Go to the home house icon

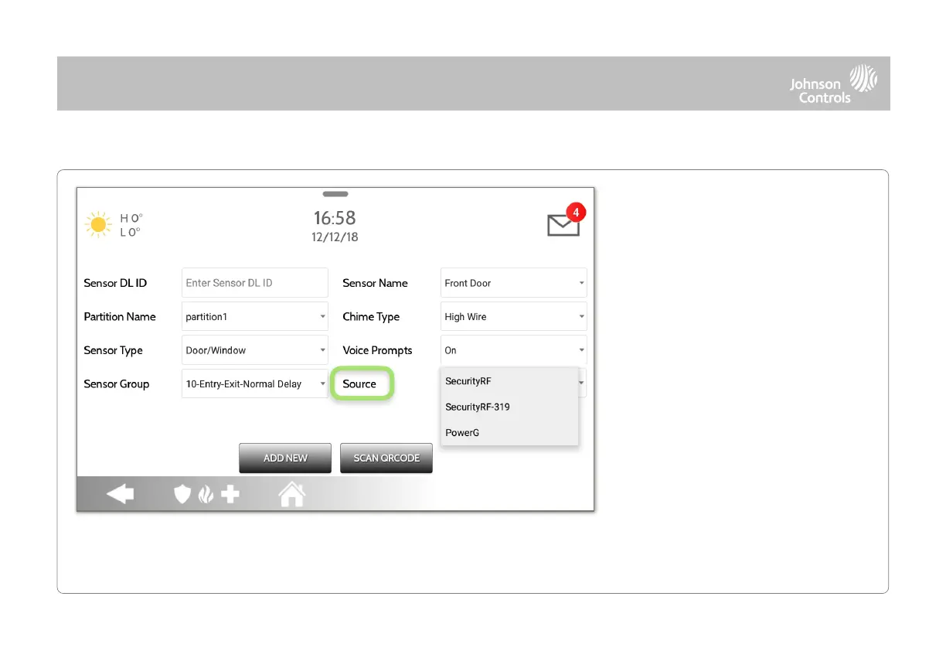coord(291,493)
